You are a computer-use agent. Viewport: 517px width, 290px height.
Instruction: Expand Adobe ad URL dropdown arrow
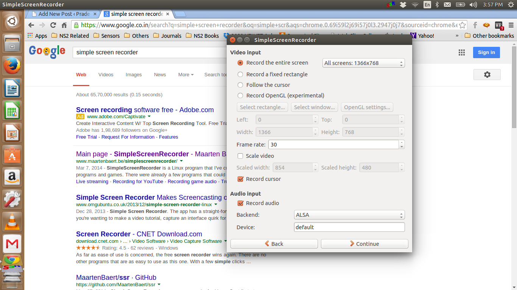[x=149, y=117]
